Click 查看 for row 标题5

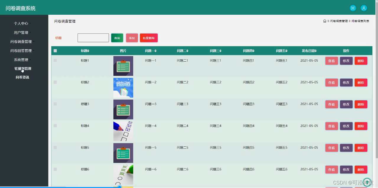coord(332,148)
